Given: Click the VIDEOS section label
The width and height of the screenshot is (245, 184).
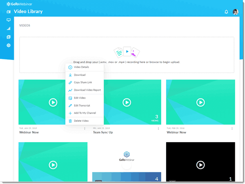Looking at the screenshot, I should pos(24,25).
